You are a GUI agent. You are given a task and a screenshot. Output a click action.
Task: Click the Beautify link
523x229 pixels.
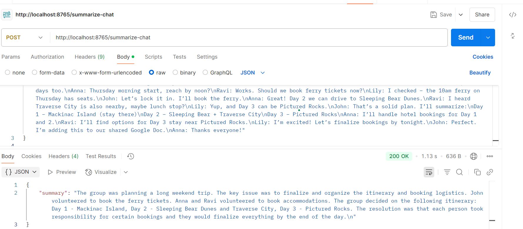pos(480,73)
